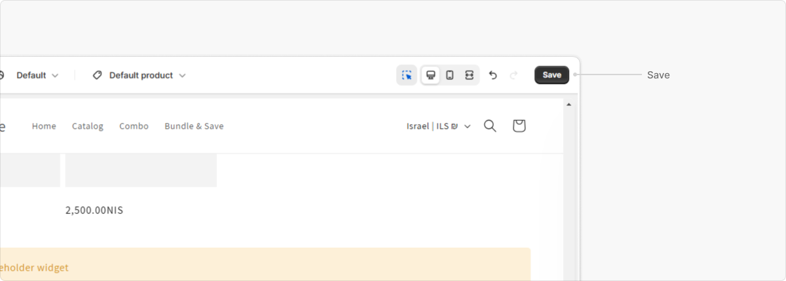Click the scrollbar up arrow
The height and width of the screenshot is (281, 786).
point(569,105)
